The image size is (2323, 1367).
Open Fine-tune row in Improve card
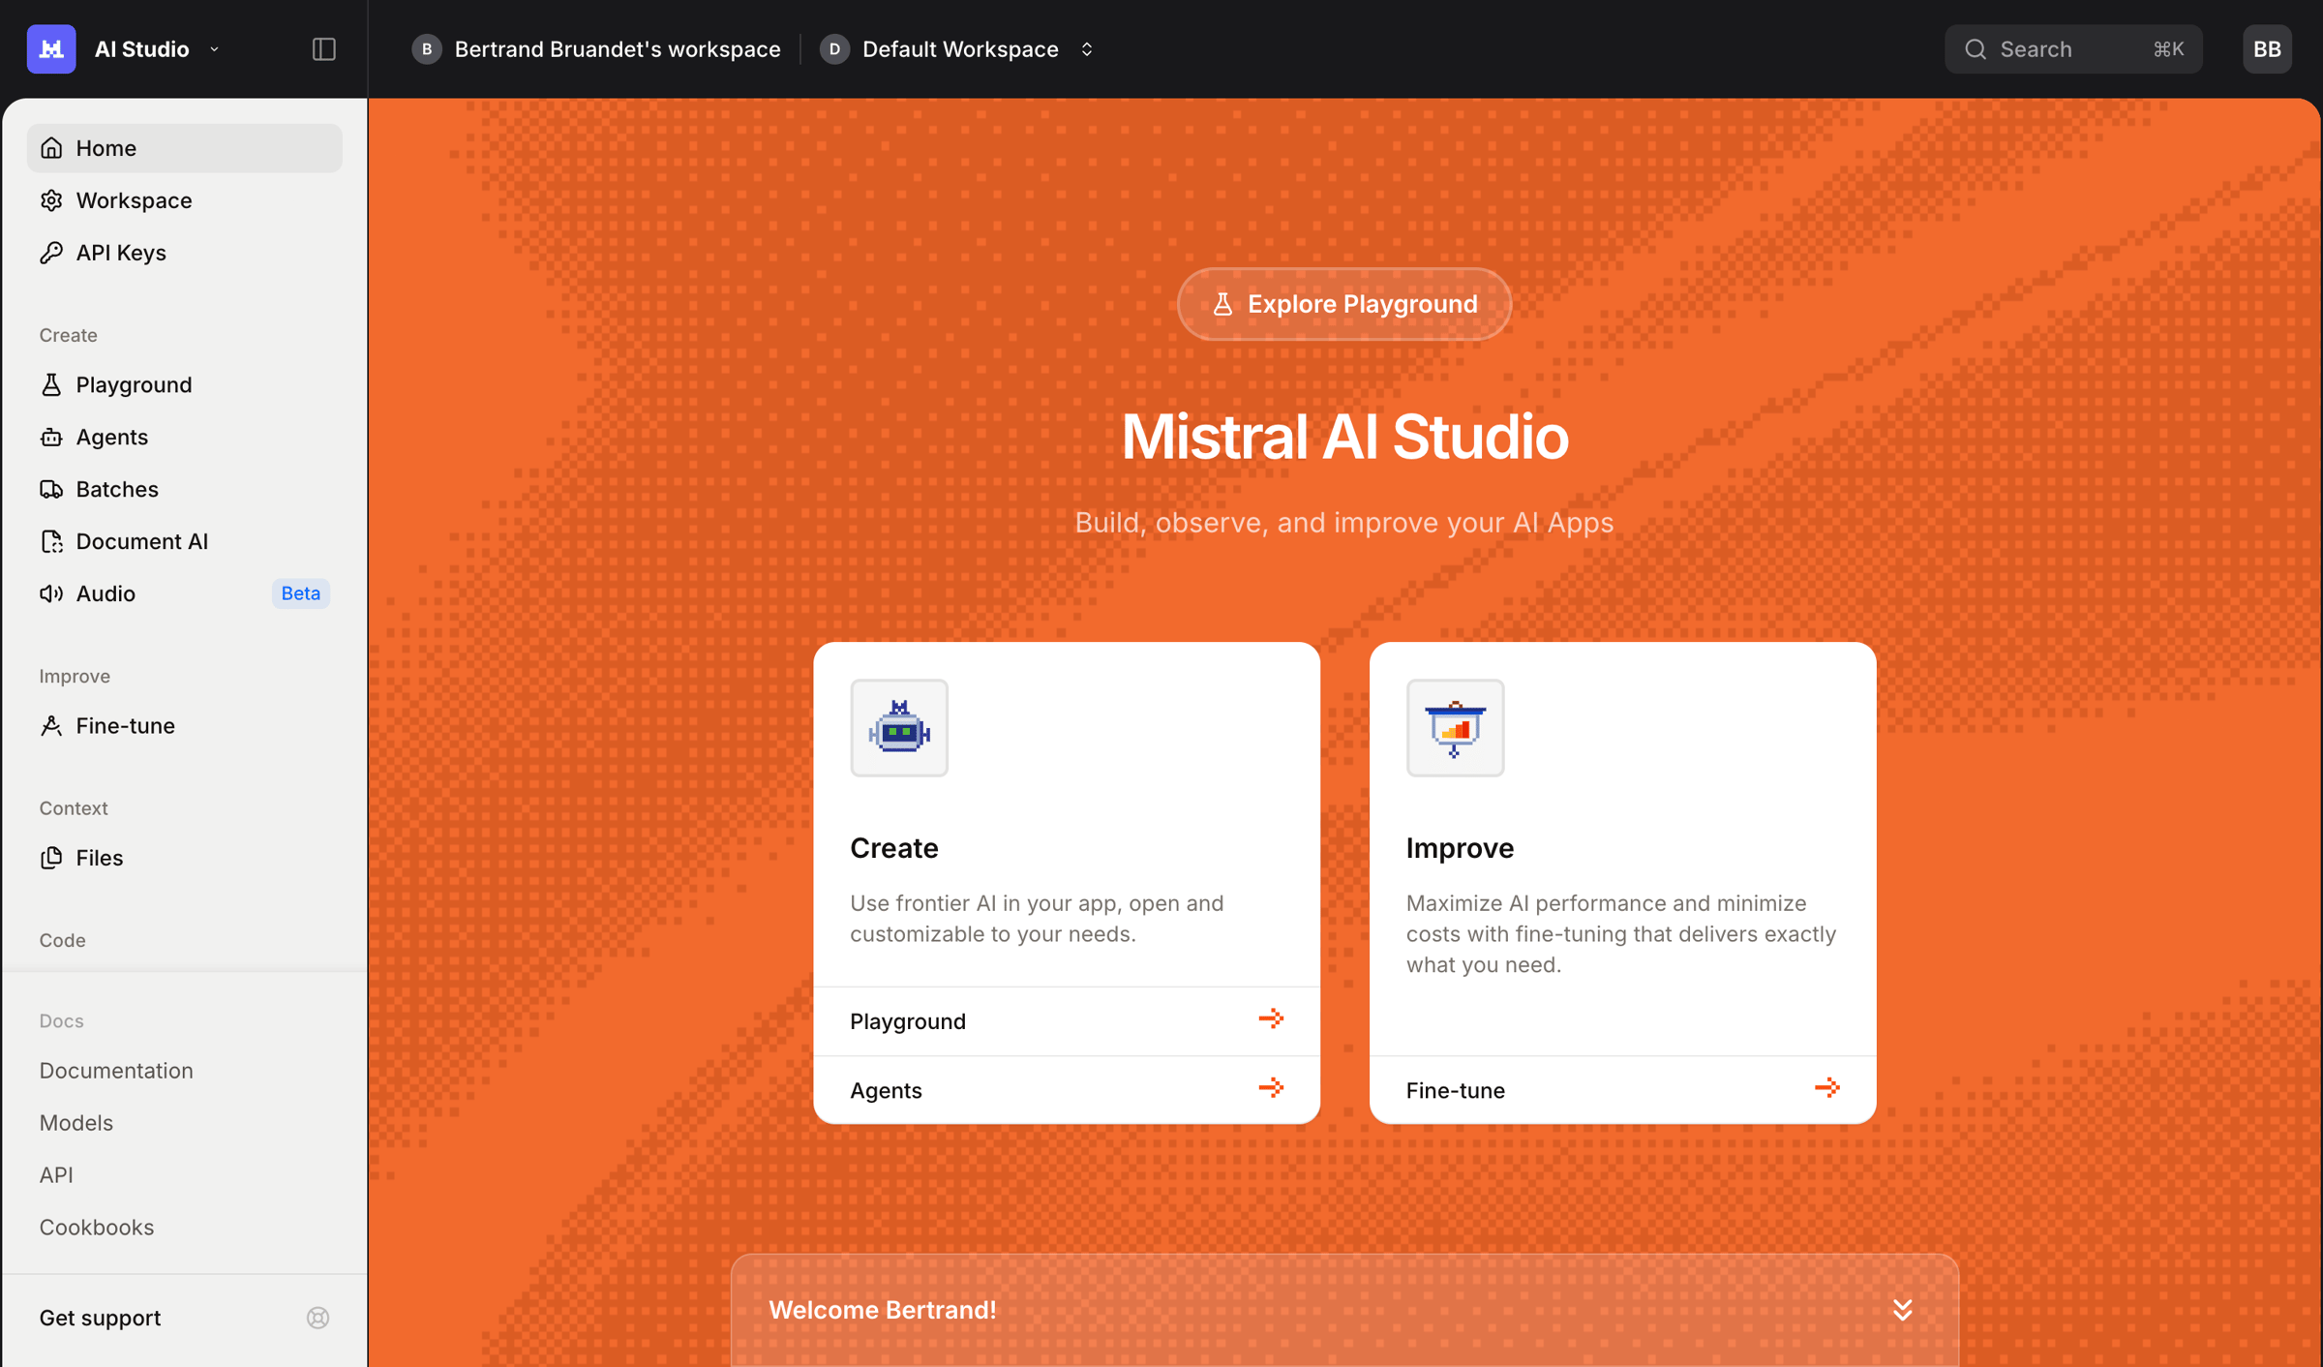tap(1622, 1089)
